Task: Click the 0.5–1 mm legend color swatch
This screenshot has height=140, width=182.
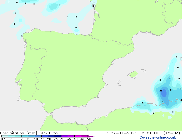Action: (11, 136)
